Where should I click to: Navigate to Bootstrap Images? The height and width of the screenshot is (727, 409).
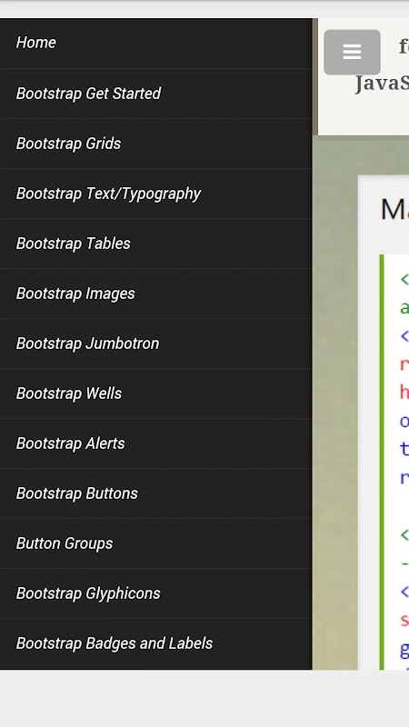click(x=155, y=294)
